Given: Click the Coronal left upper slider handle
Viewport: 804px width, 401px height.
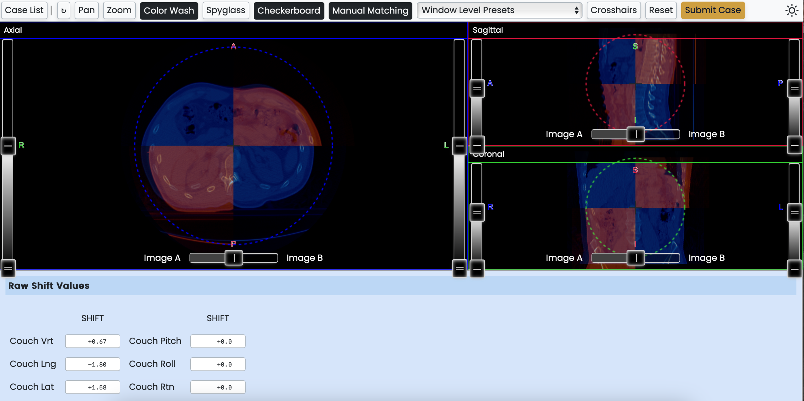Looking at the screenshot, I should (477, 212).
